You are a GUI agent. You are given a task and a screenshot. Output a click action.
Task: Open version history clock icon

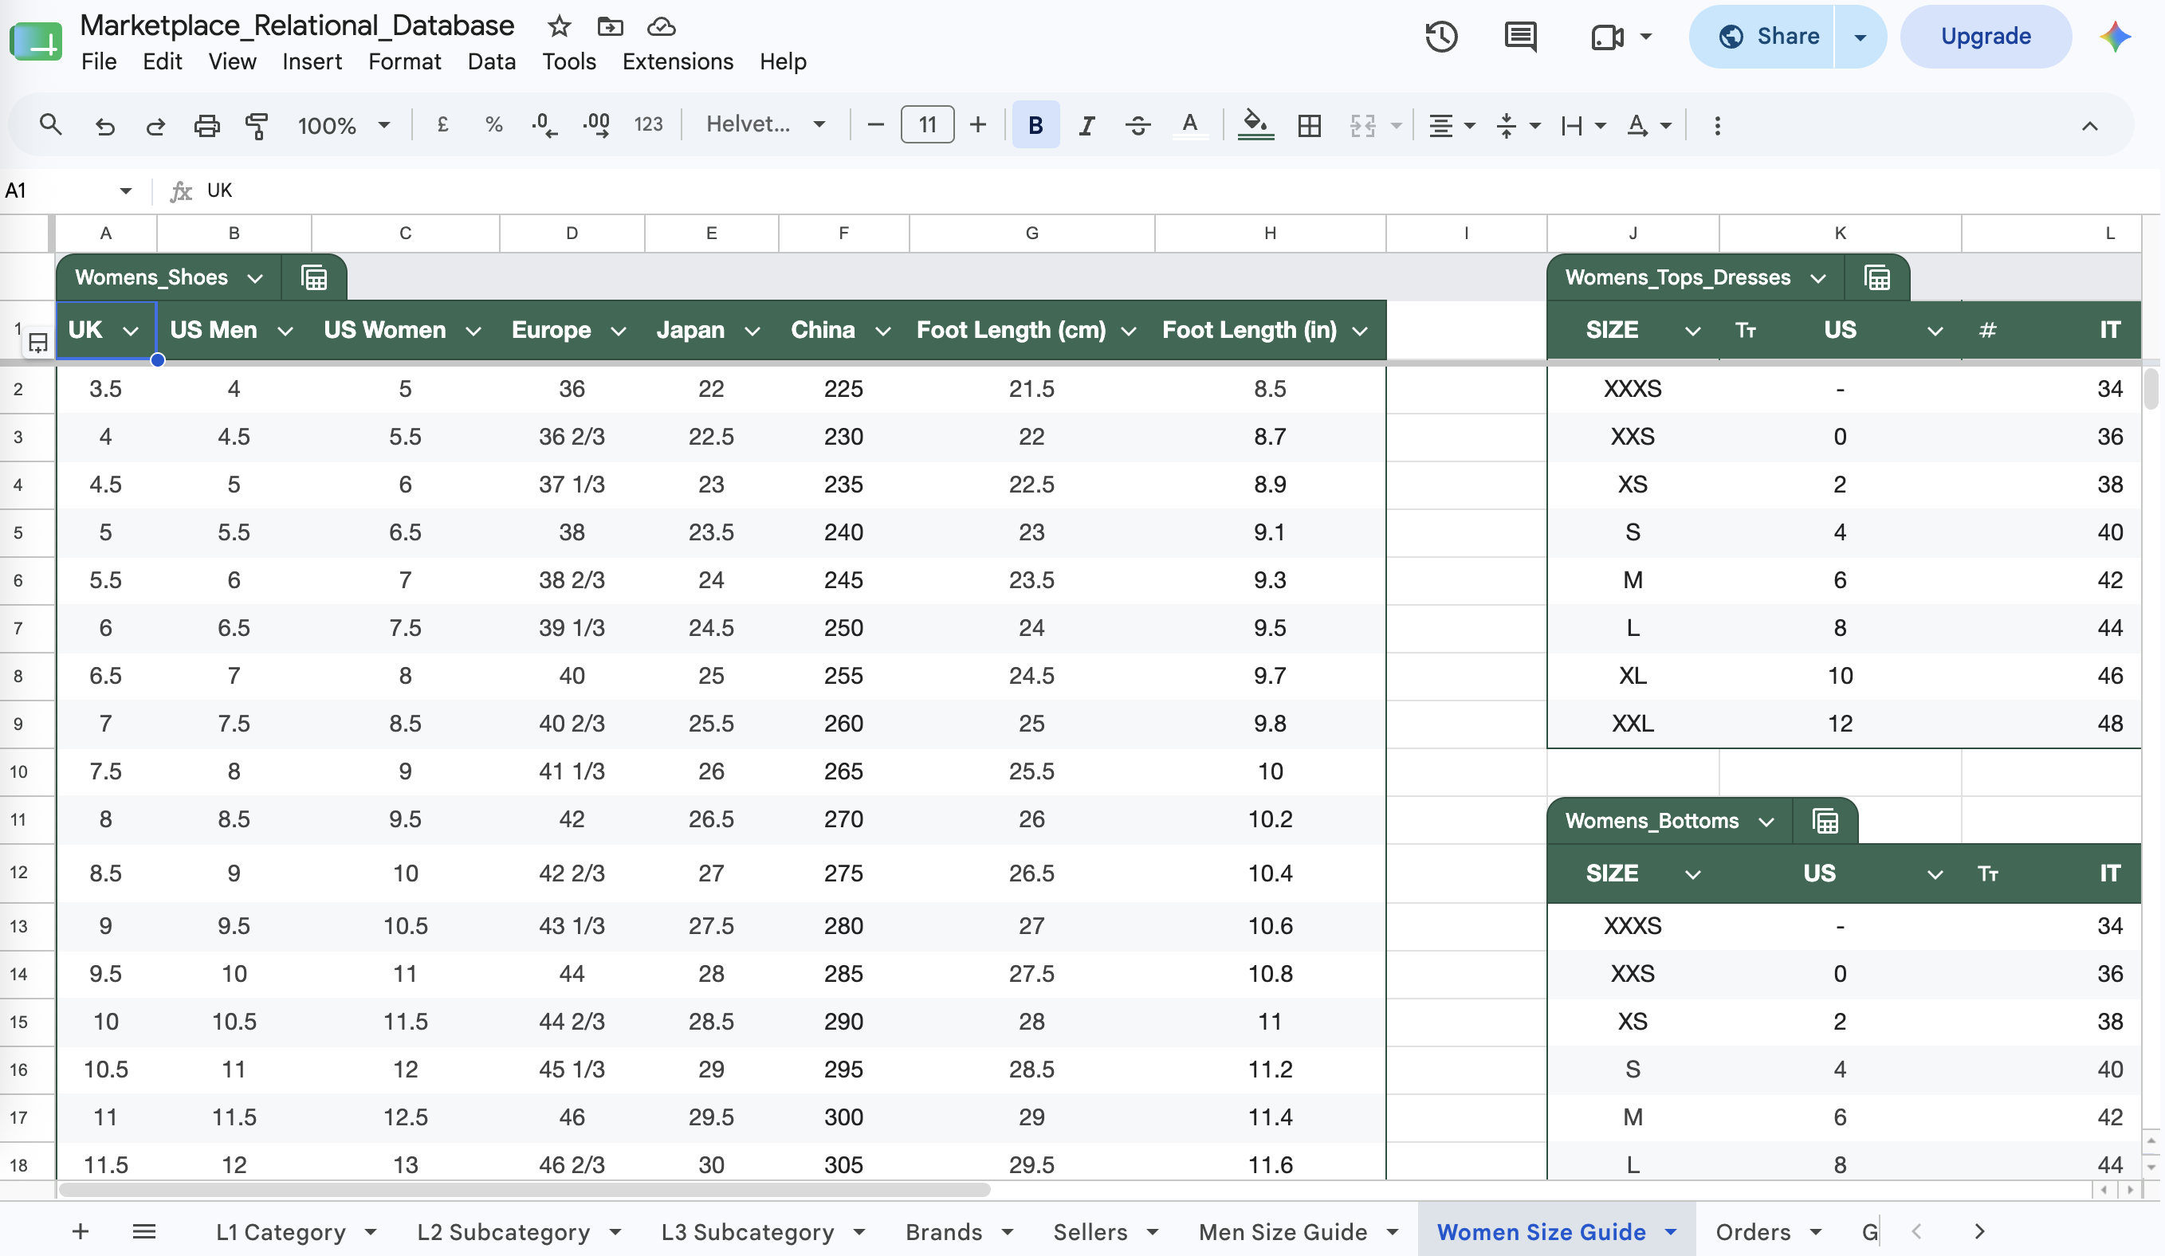pos(1440,37)
